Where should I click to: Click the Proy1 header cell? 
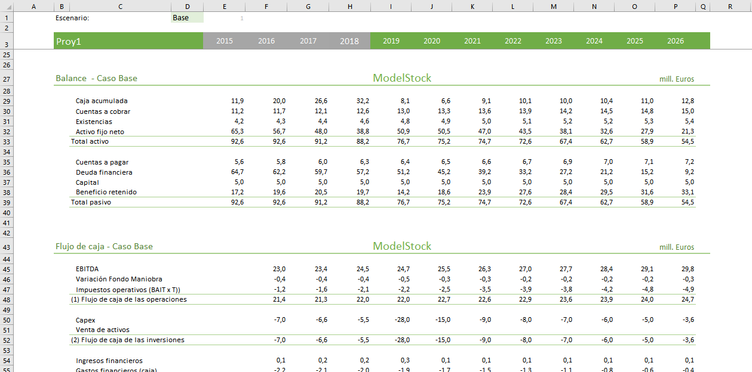coord(128,41)
